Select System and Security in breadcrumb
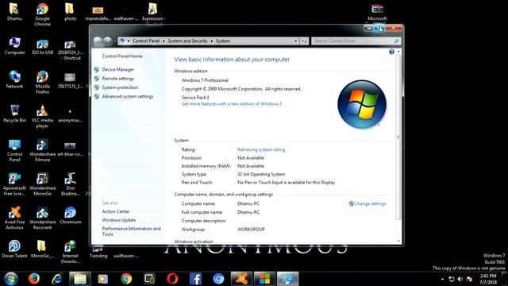 187,41
